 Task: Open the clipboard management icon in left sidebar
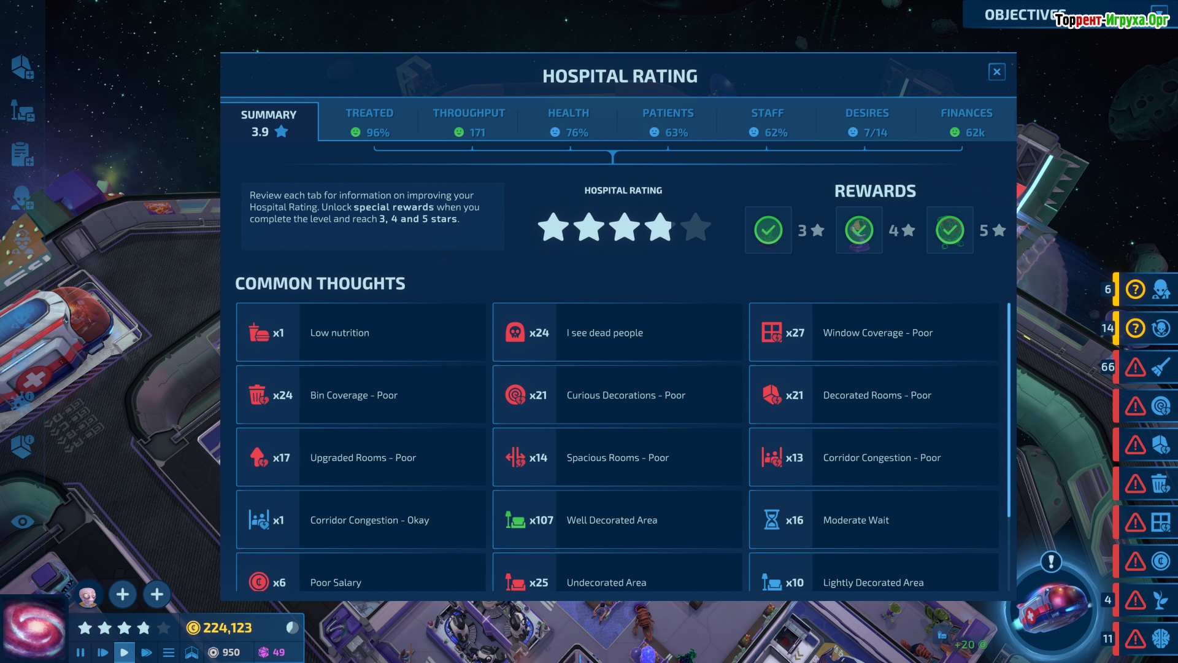[22, 154]
